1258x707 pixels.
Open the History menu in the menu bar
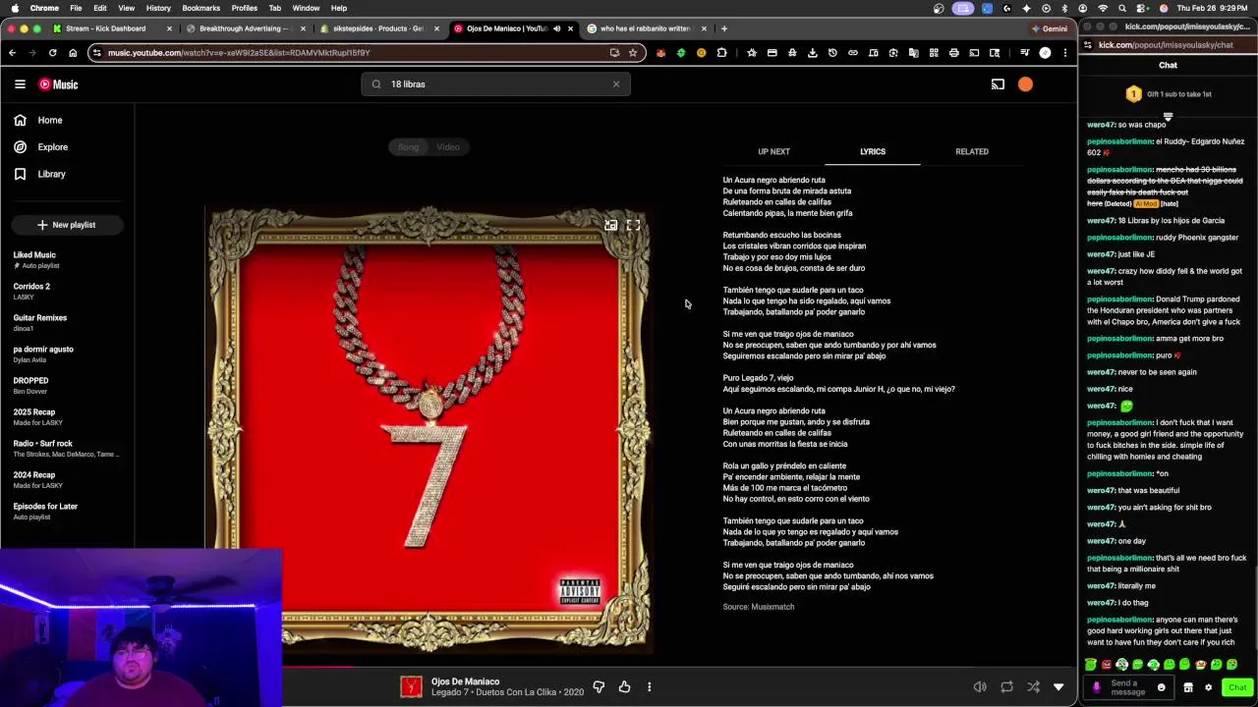click(x=158, y=8)
